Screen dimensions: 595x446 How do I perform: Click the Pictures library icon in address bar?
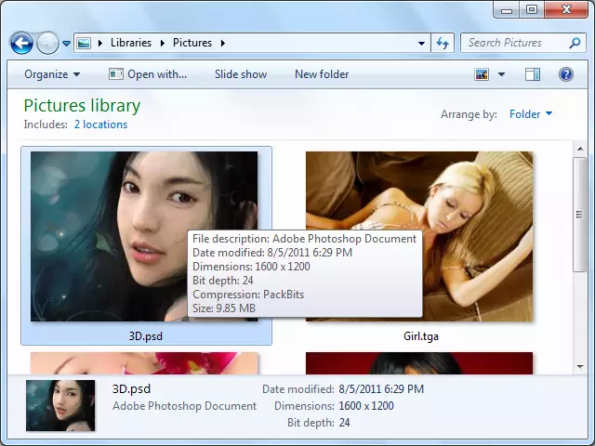click(84, 43)
